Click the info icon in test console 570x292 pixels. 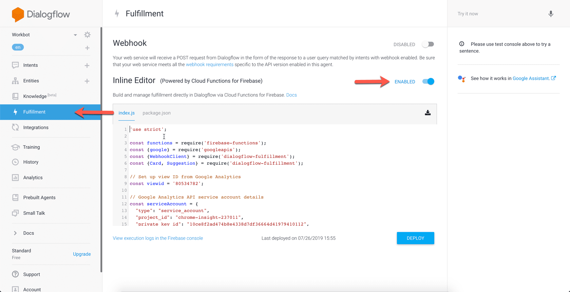coord(462,44)
